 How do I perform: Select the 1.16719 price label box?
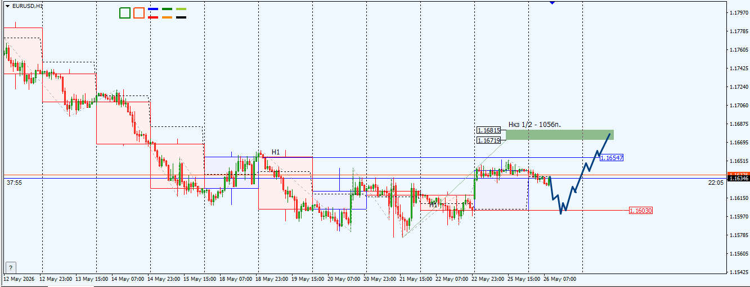click(x=488, y=140)
